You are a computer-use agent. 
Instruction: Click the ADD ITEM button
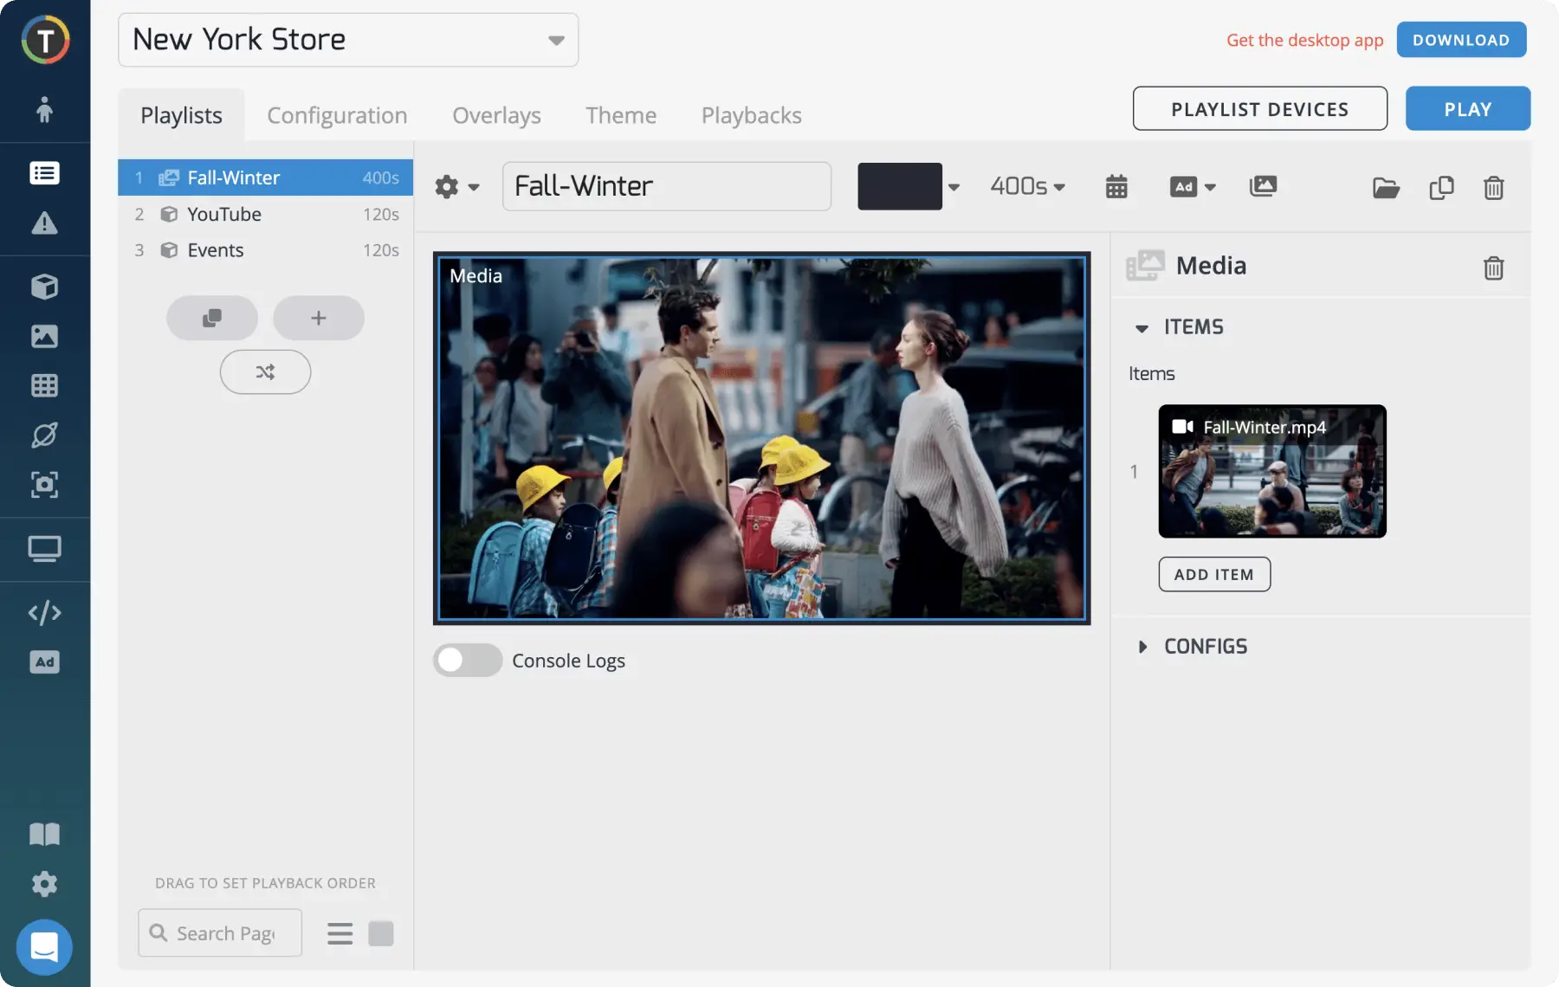(1214, 574)
